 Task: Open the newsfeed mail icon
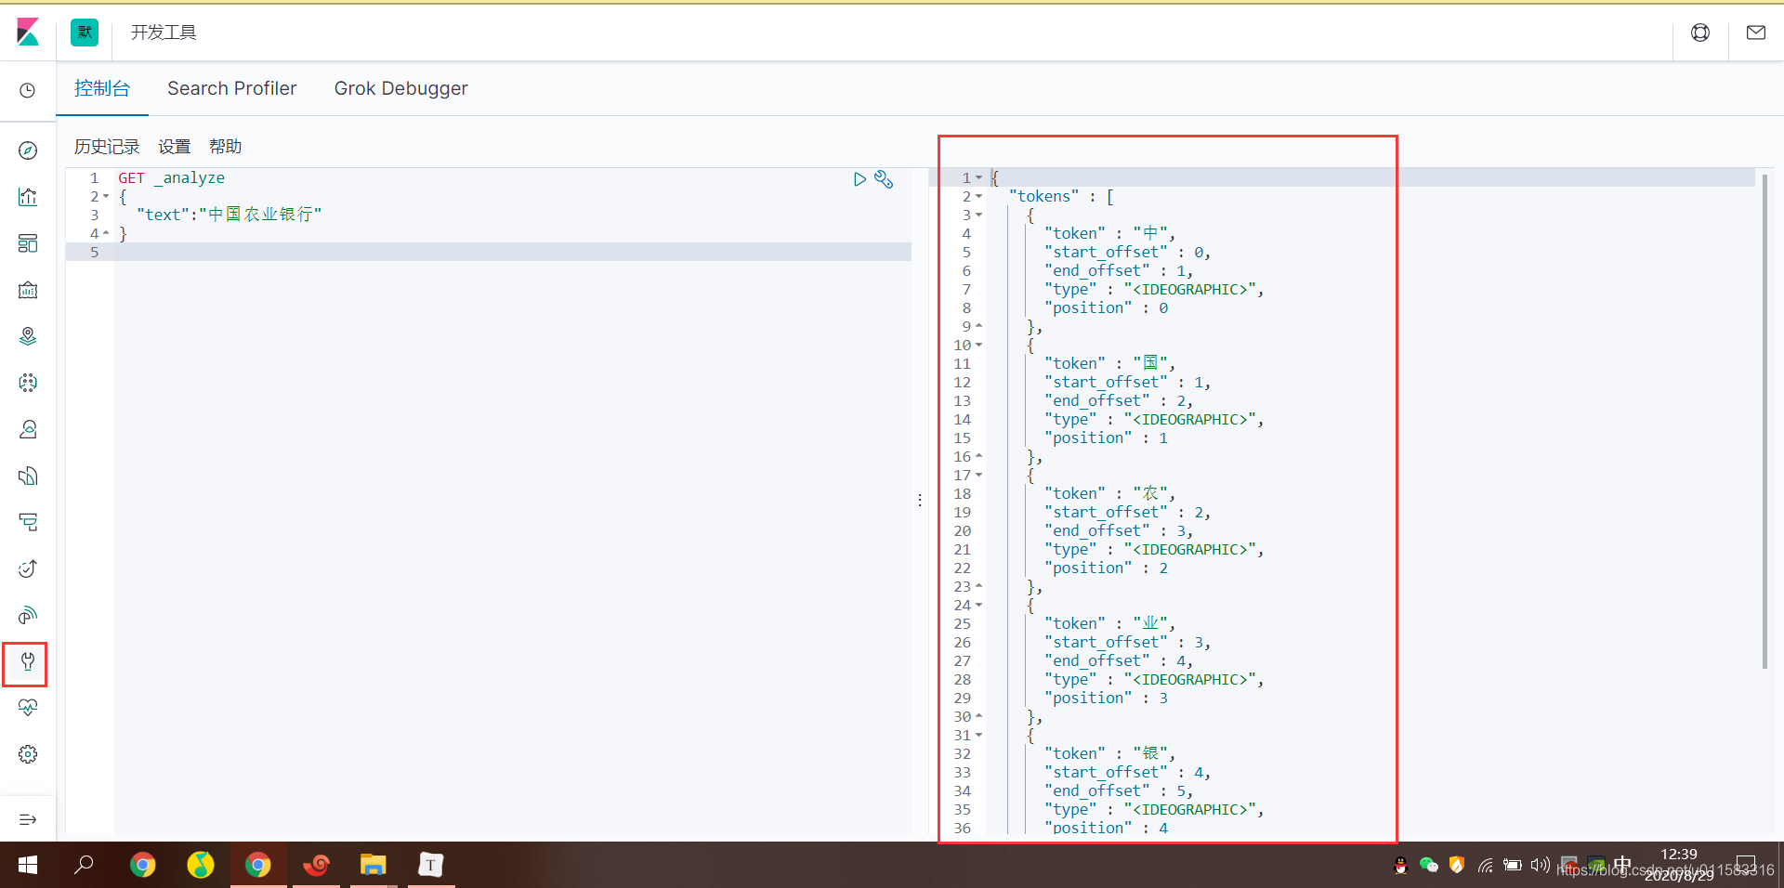[1756, 33]
